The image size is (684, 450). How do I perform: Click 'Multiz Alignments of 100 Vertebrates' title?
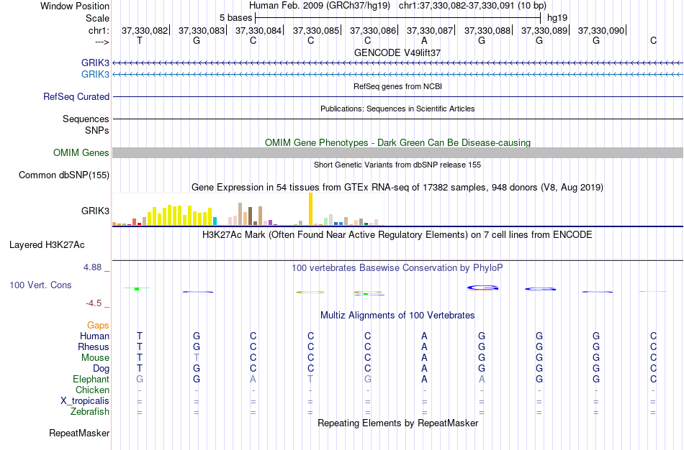click(x=397, y=315)
